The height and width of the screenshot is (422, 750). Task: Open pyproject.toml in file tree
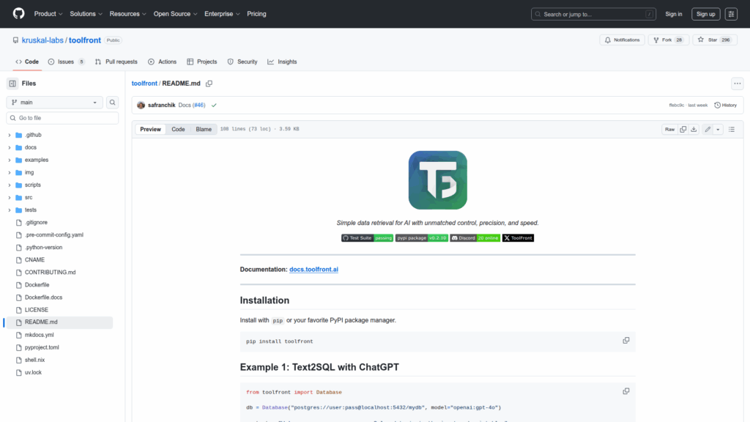[42, 347]
